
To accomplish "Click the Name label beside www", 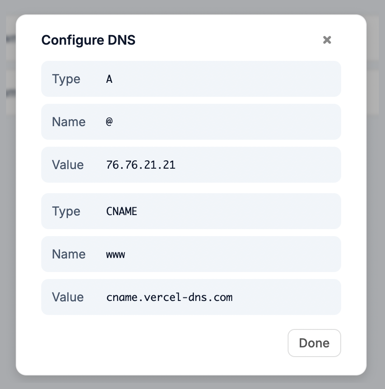I will pos(68,254).
